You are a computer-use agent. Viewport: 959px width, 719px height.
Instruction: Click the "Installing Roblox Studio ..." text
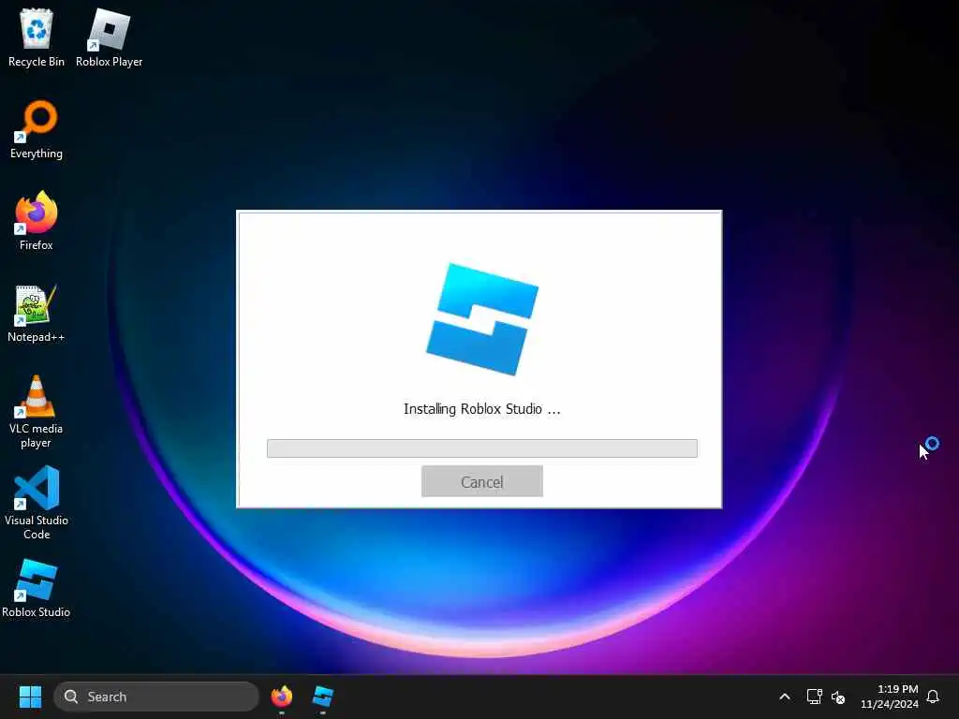(x=482, y=409)
